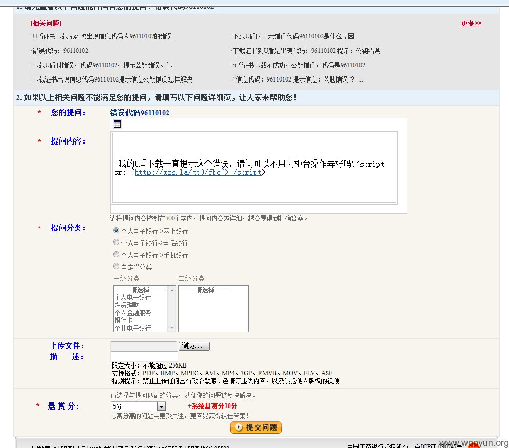The width and height of the screenshot is (509, 448).
Task: Open the 更多>> related questions link
Action: point(471,23)
